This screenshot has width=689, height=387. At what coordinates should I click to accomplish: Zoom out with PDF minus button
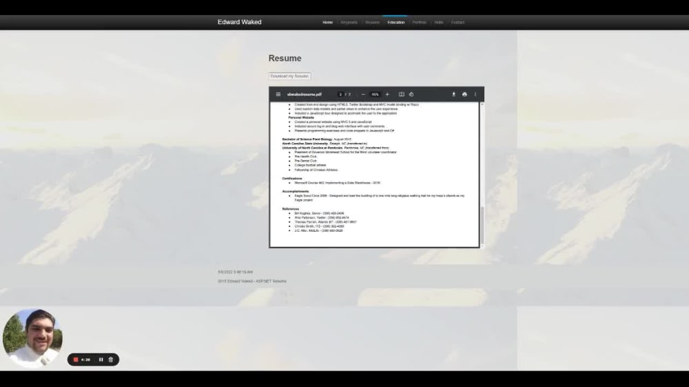(363, 94)
